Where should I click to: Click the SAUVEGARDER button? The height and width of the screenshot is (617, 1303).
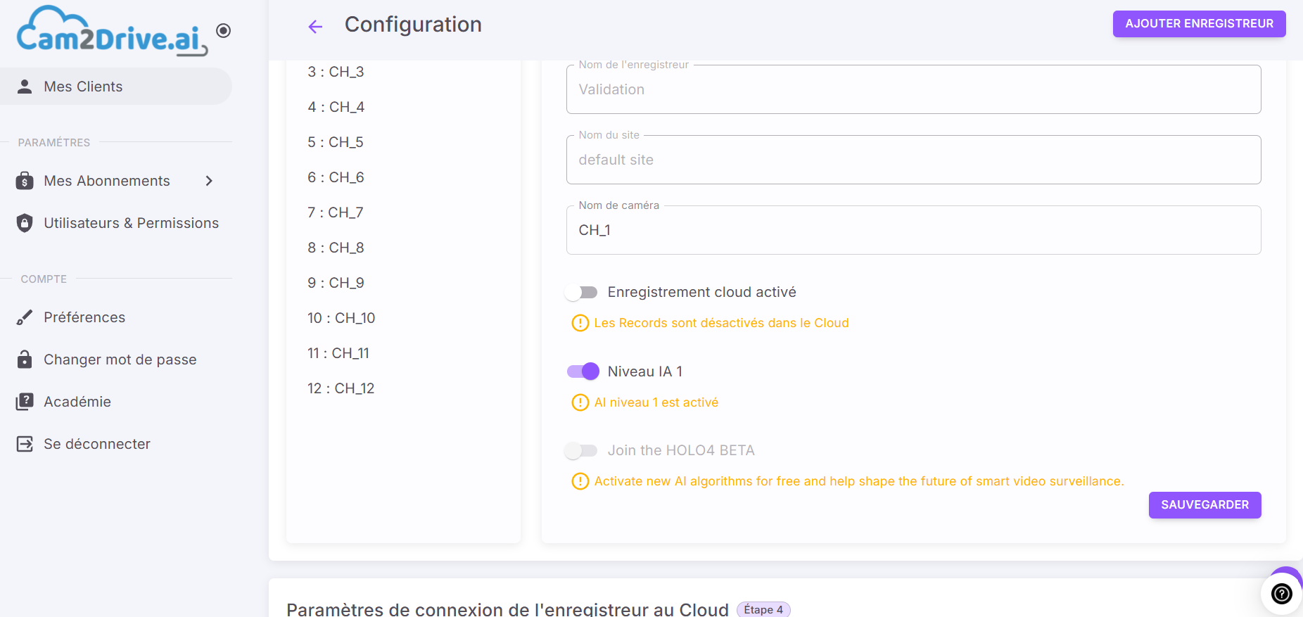(x=1205, y=505)
